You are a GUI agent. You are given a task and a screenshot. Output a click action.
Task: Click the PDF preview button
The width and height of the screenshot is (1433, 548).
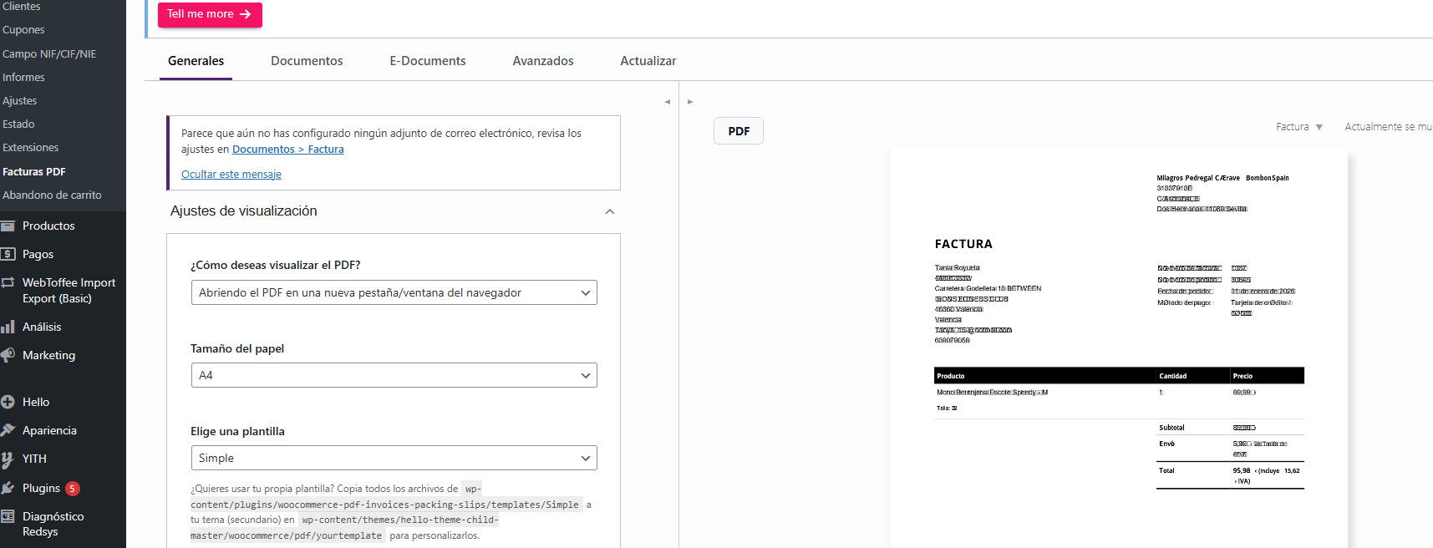(x=739, y=131)
